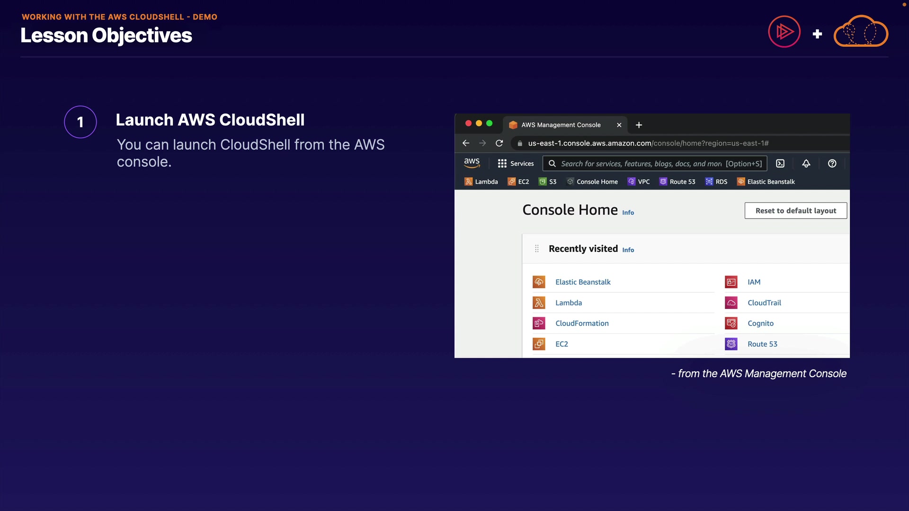
Task: Open EC2 shortcut in favorites bar
Action: (518, 182)
